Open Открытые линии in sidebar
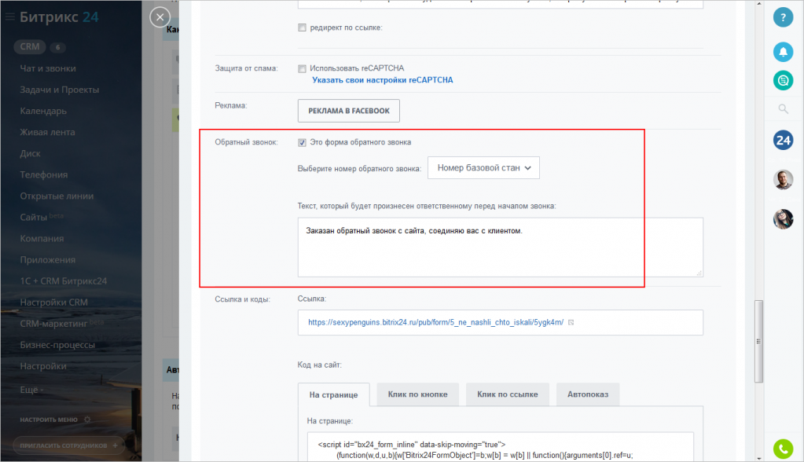This screenshot has width=804, height=462. coord(57,196)
